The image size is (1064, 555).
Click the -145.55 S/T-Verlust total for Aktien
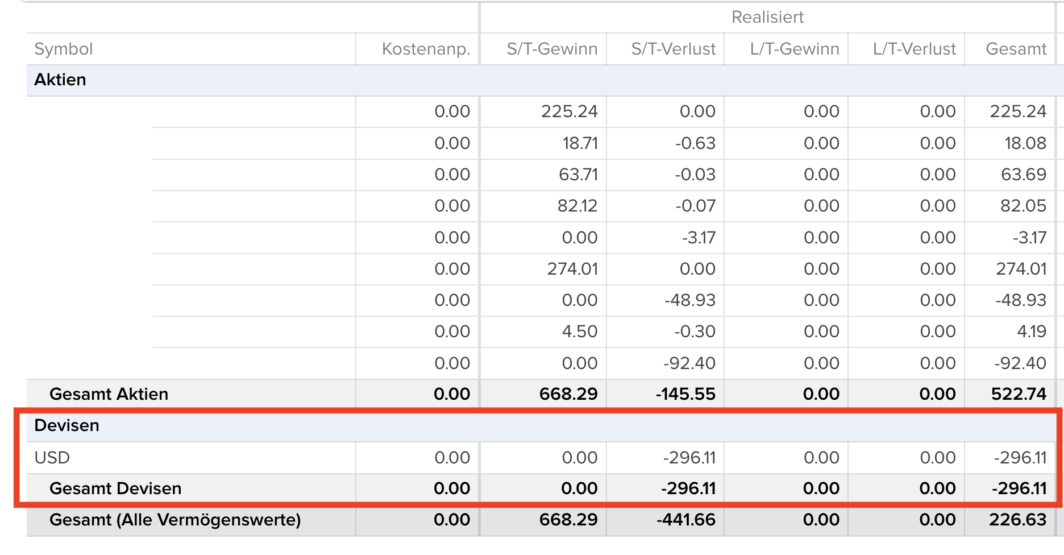click(685, 394)
